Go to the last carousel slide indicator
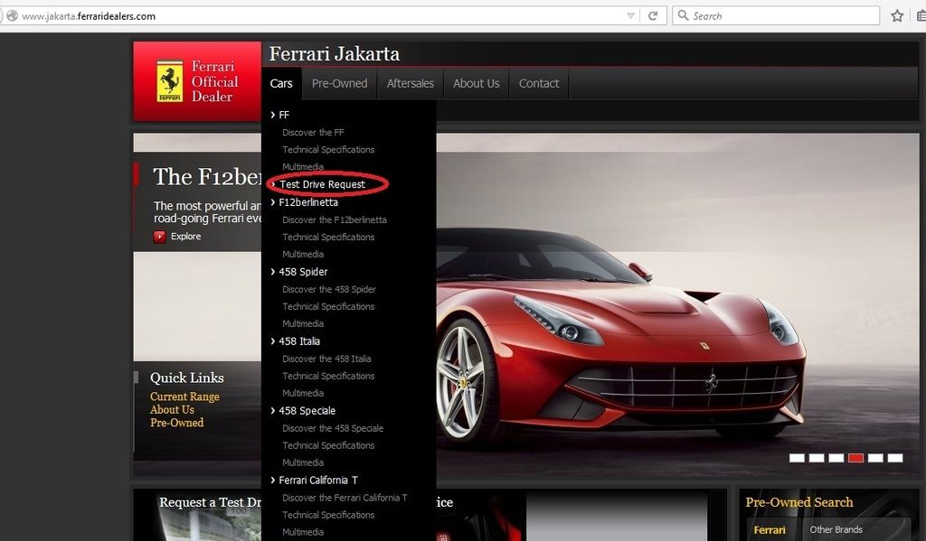Viewport: 926px width, 541px height. (895, 458)
